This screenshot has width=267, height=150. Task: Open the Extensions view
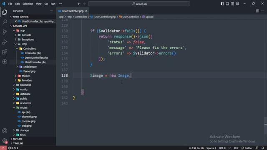click(5, 52)
